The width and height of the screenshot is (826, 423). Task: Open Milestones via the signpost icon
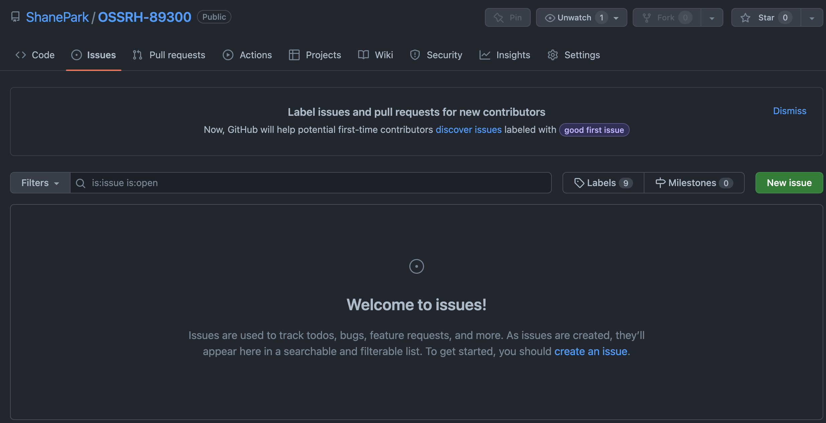(660, 183)
